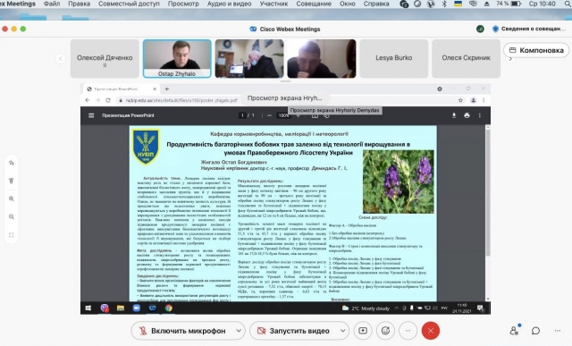Open the Файл menu

[52, 4]
